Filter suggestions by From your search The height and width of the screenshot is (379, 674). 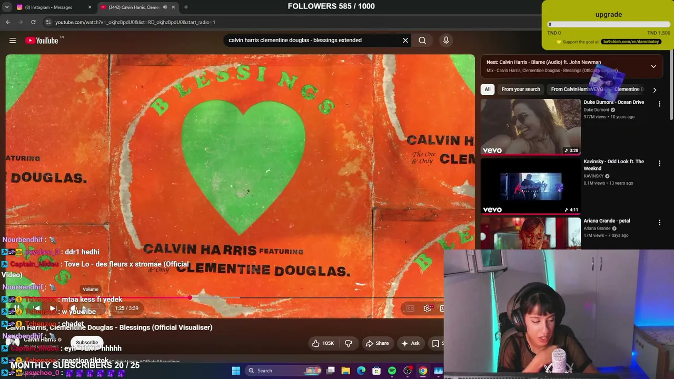pyautogui.click(x=521, y=89)
